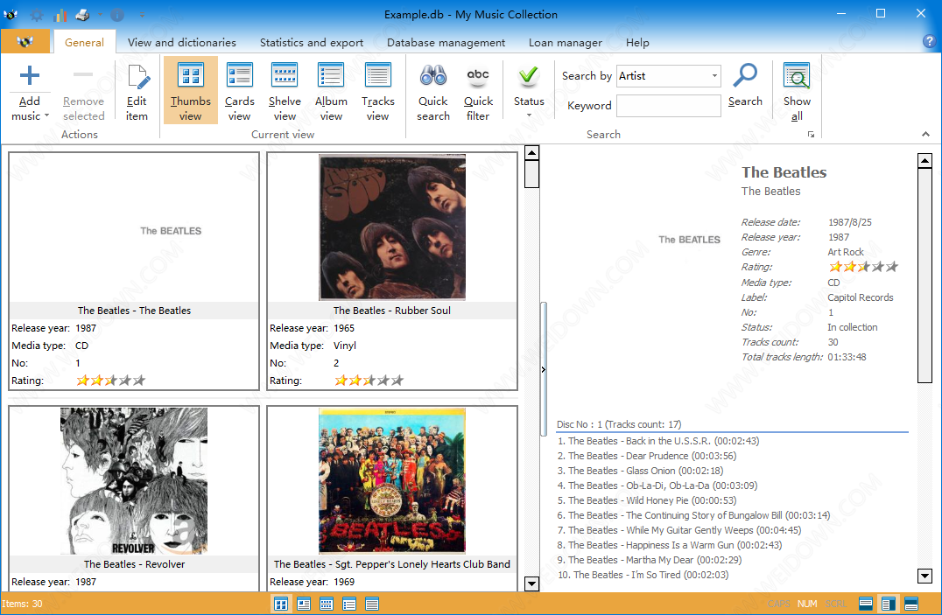Click the Items: 30 status text

22,604
